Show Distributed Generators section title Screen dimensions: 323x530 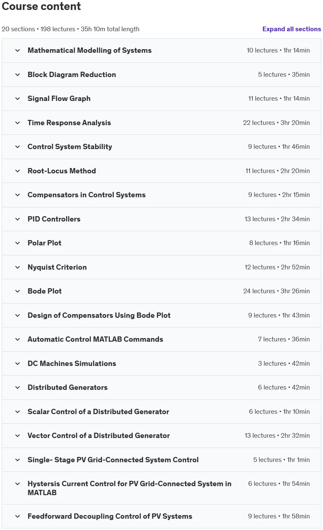tap(68, 388)
